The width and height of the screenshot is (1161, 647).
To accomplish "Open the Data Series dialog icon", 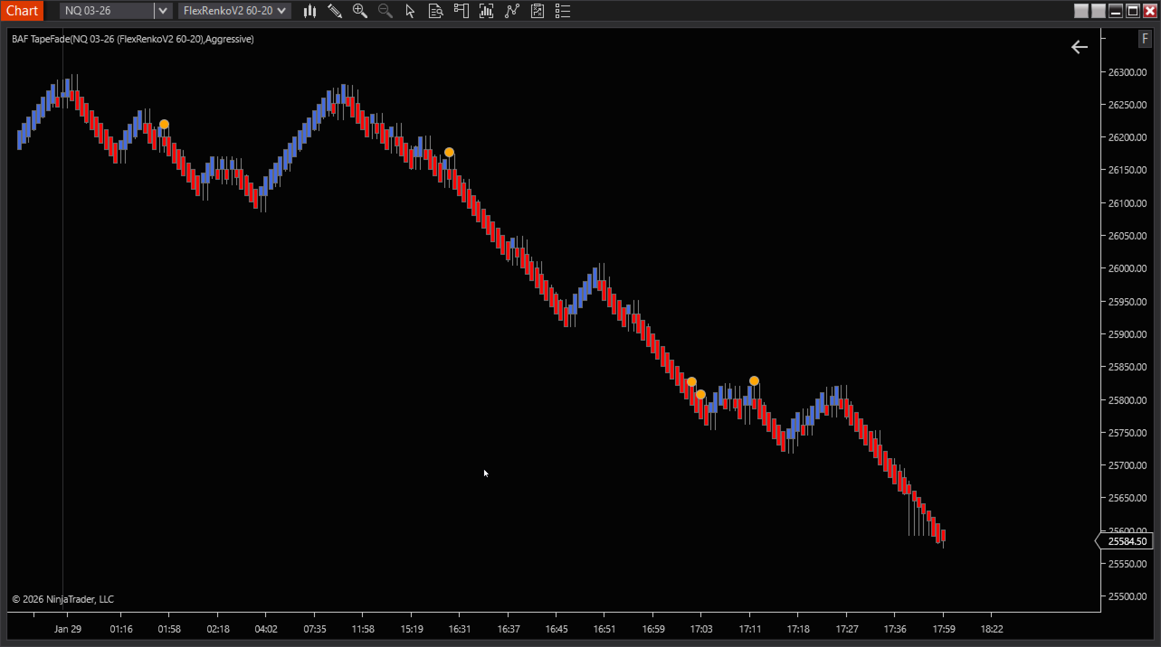I will (486, 11).
